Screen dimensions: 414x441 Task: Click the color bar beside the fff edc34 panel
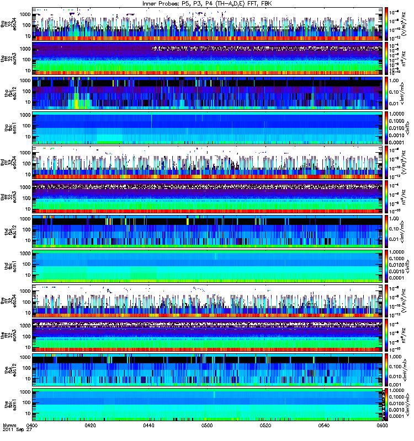pos(386,300)
